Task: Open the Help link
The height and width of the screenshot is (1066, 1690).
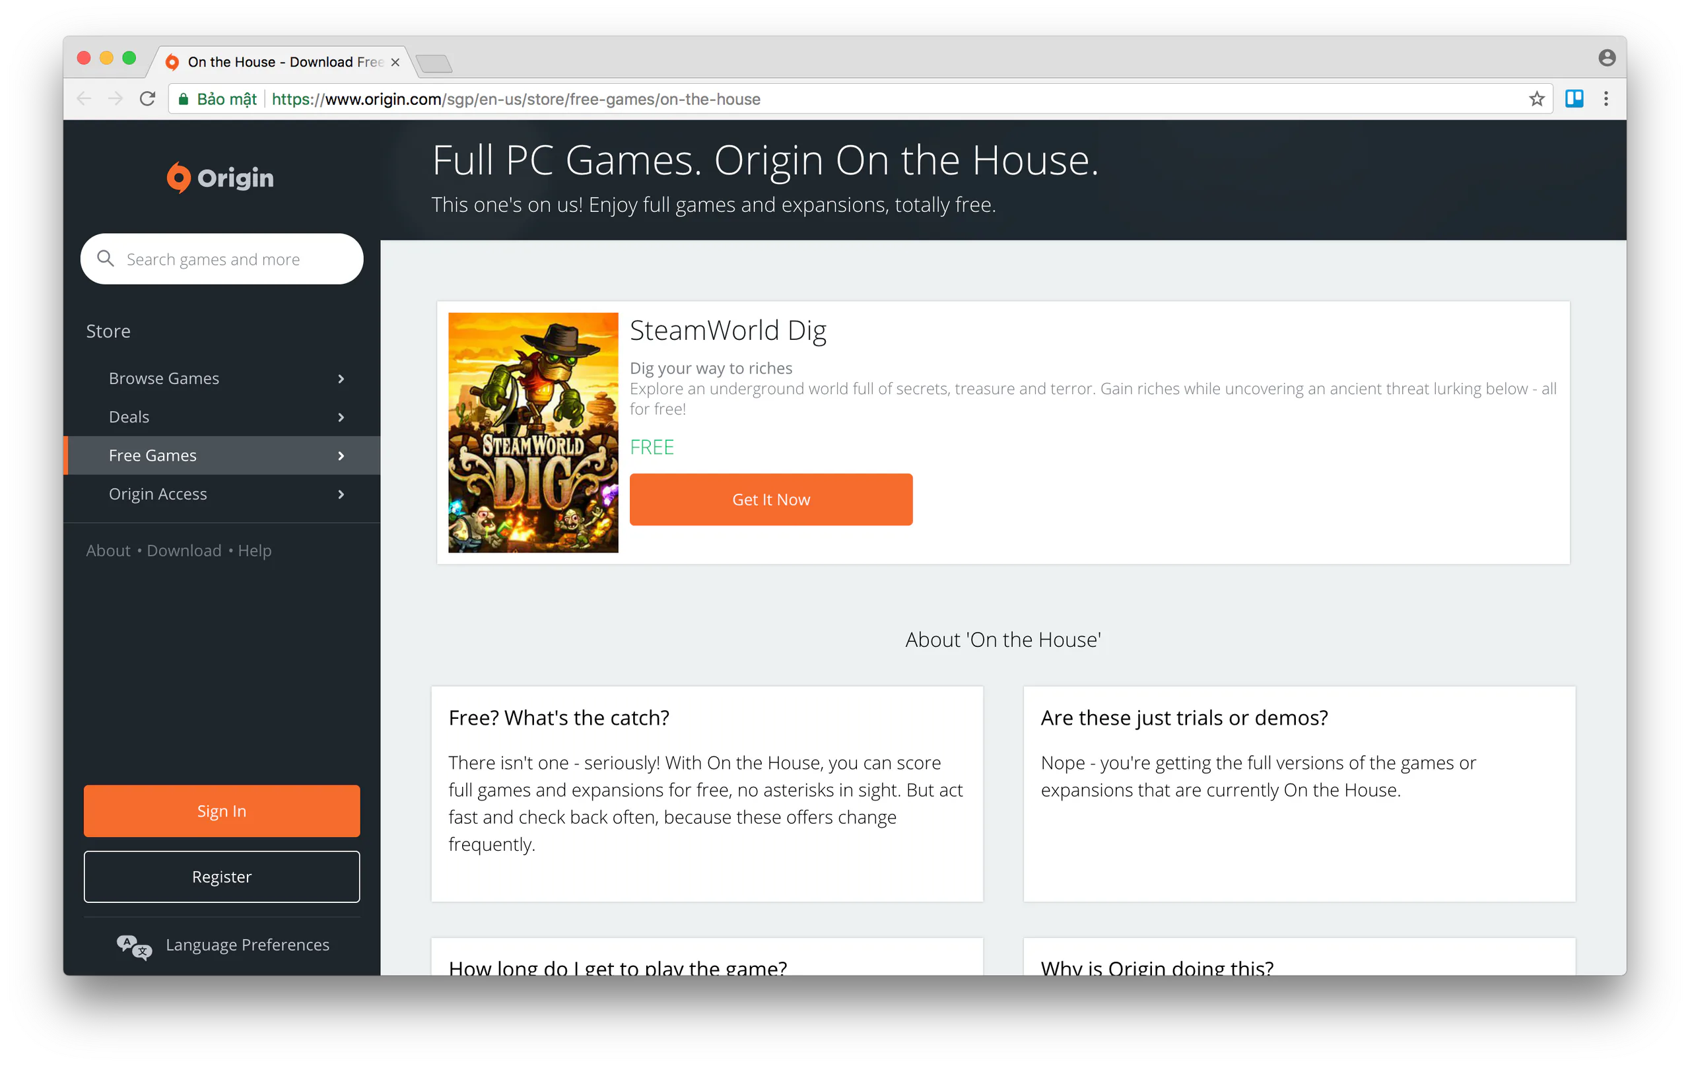Action: (x=254, y=551)
